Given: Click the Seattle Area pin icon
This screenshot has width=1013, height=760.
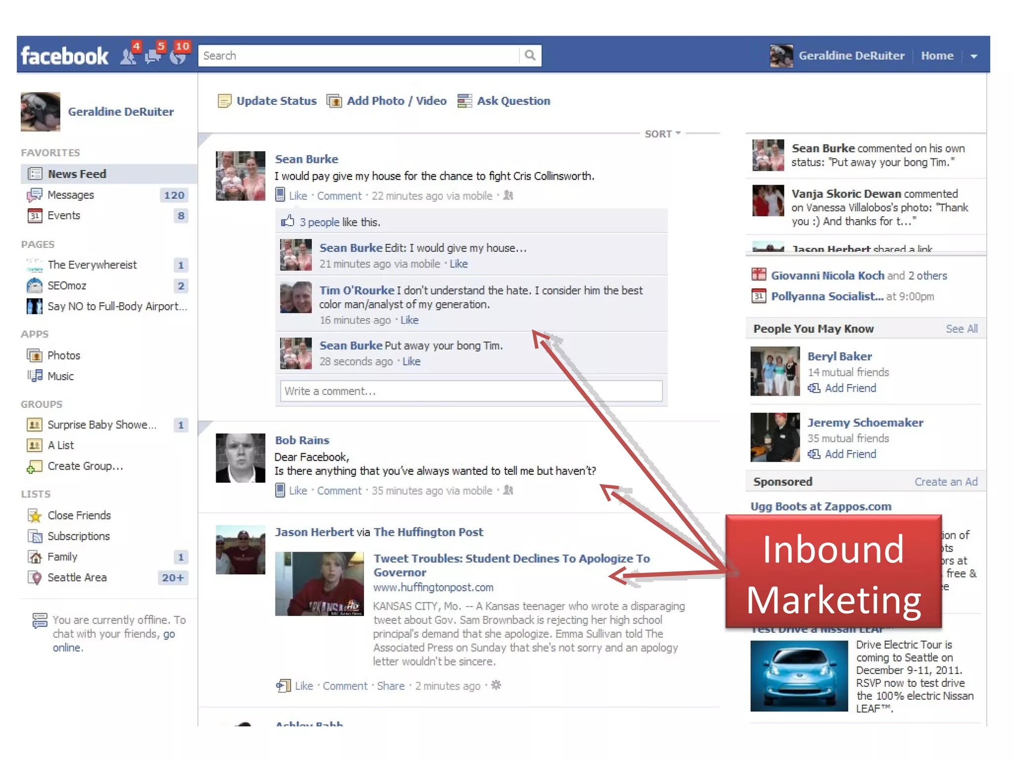Looking at the screenshot, I should [x=35, y=578].
